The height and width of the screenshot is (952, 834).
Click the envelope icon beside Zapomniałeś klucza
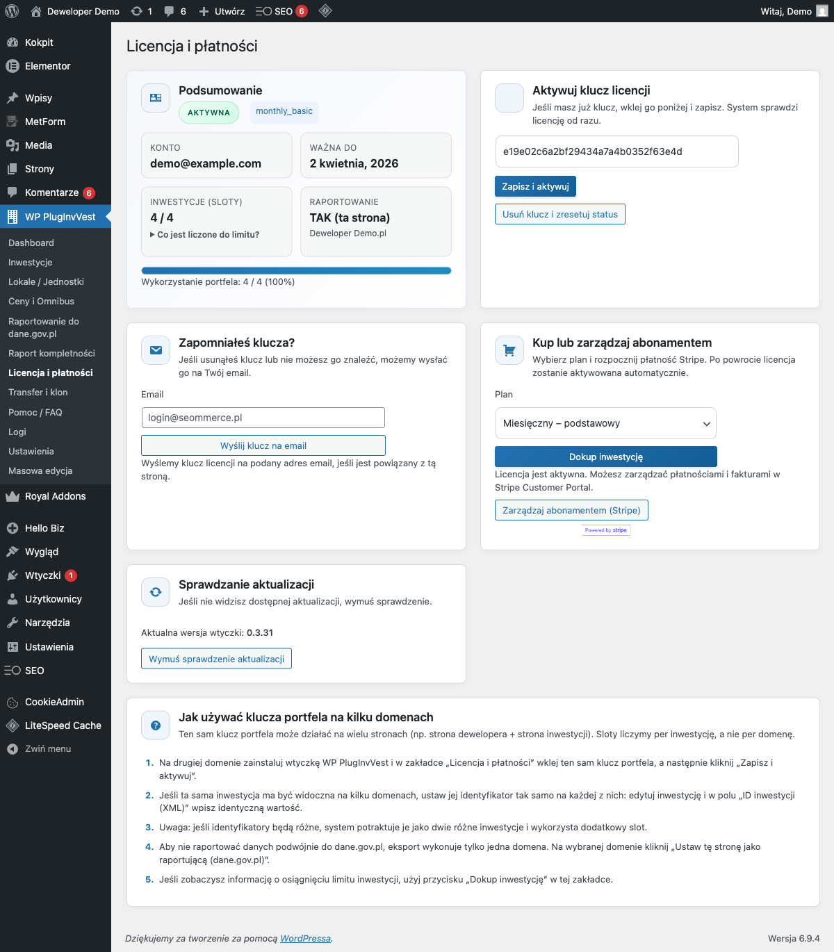click(x=156, y=351)
